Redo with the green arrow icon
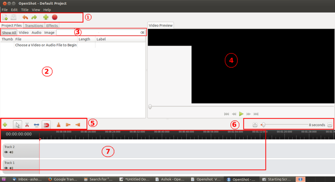Viewport: 335px width, 182px height. tap(34, 17)
